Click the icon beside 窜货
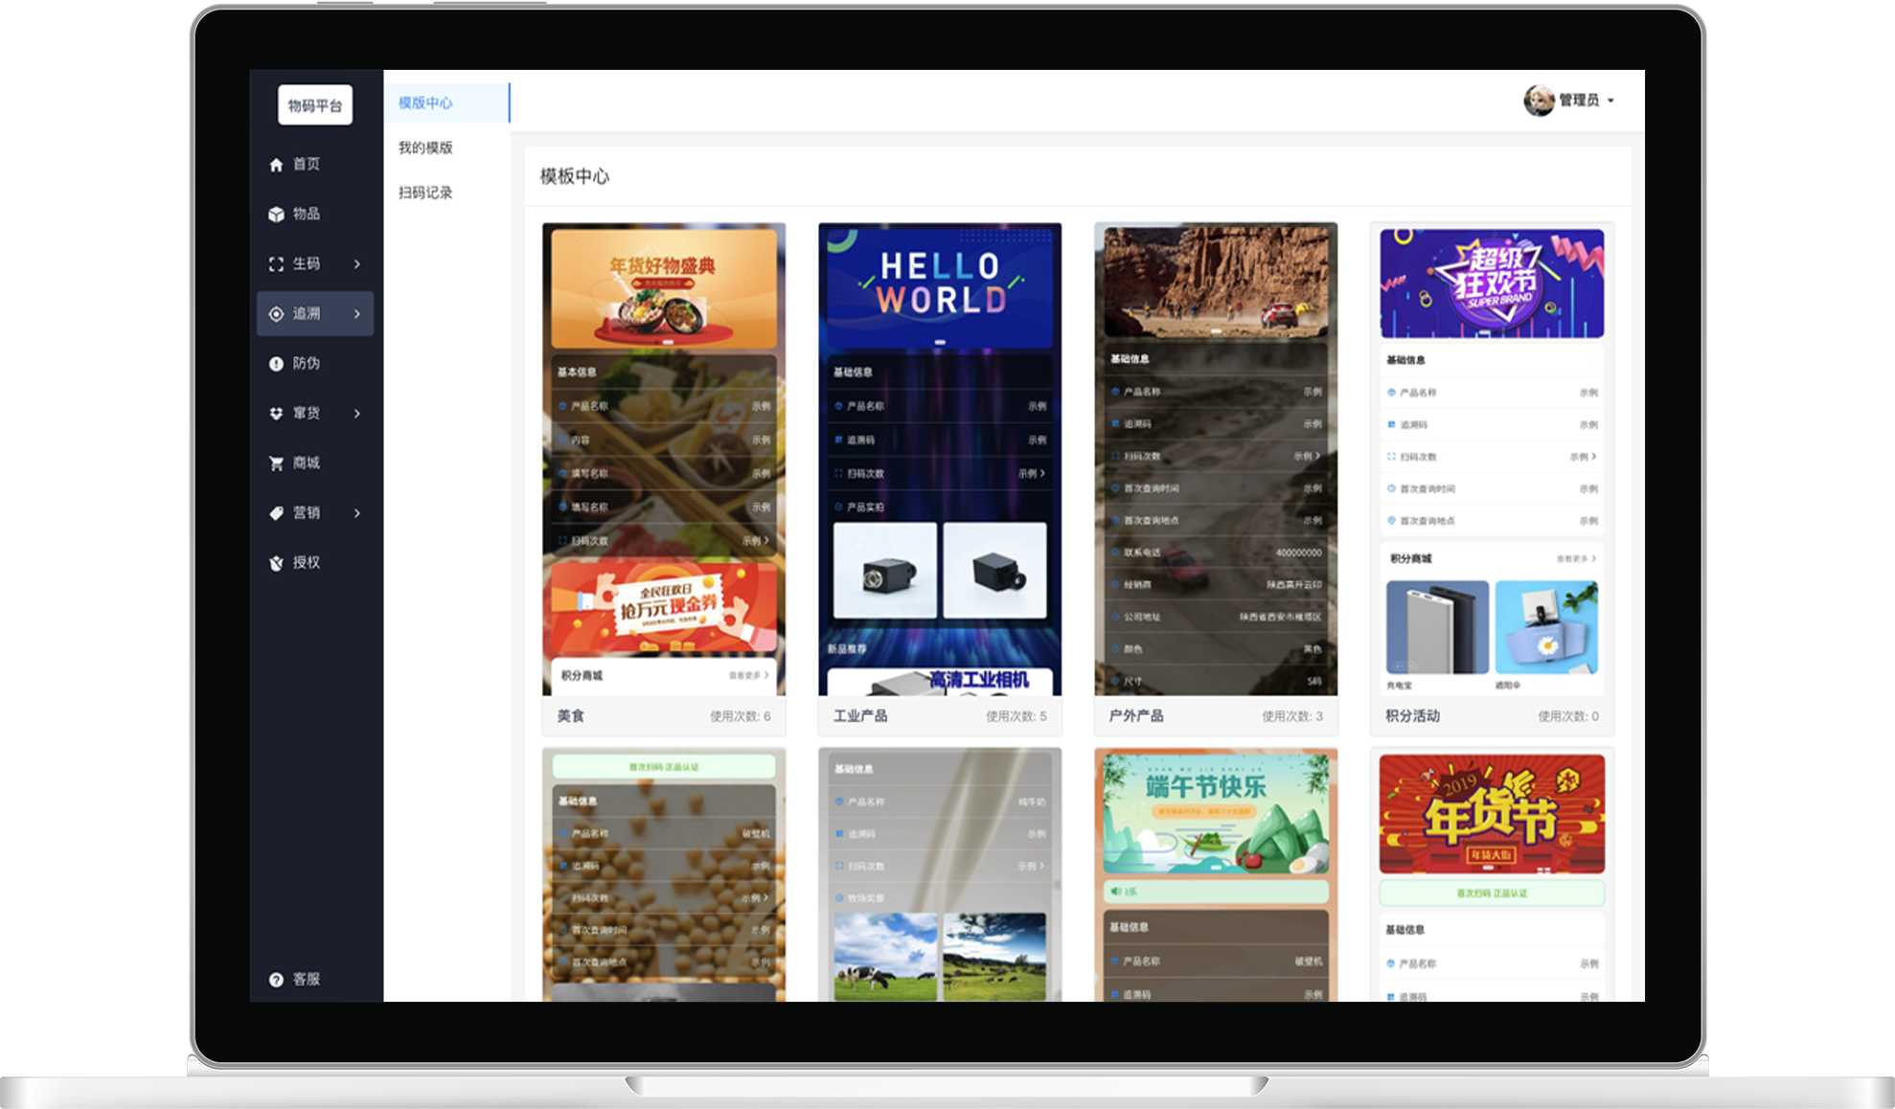 click(x=276, y=414)
